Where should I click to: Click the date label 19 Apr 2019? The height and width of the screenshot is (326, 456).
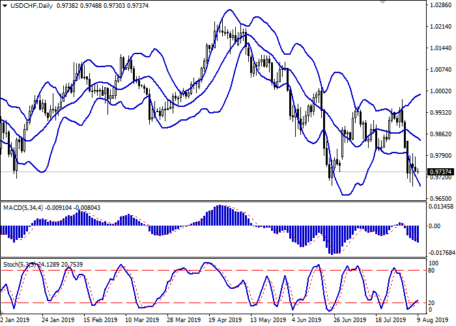(x=225, y=320)
